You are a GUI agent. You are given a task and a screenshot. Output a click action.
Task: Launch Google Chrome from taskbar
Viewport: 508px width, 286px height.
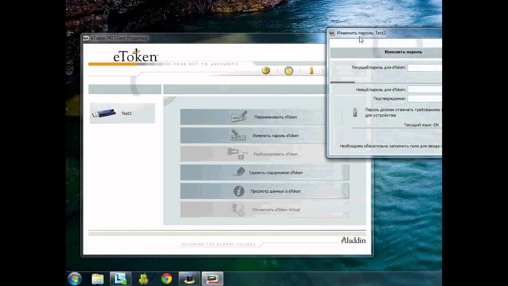(167, 279)
